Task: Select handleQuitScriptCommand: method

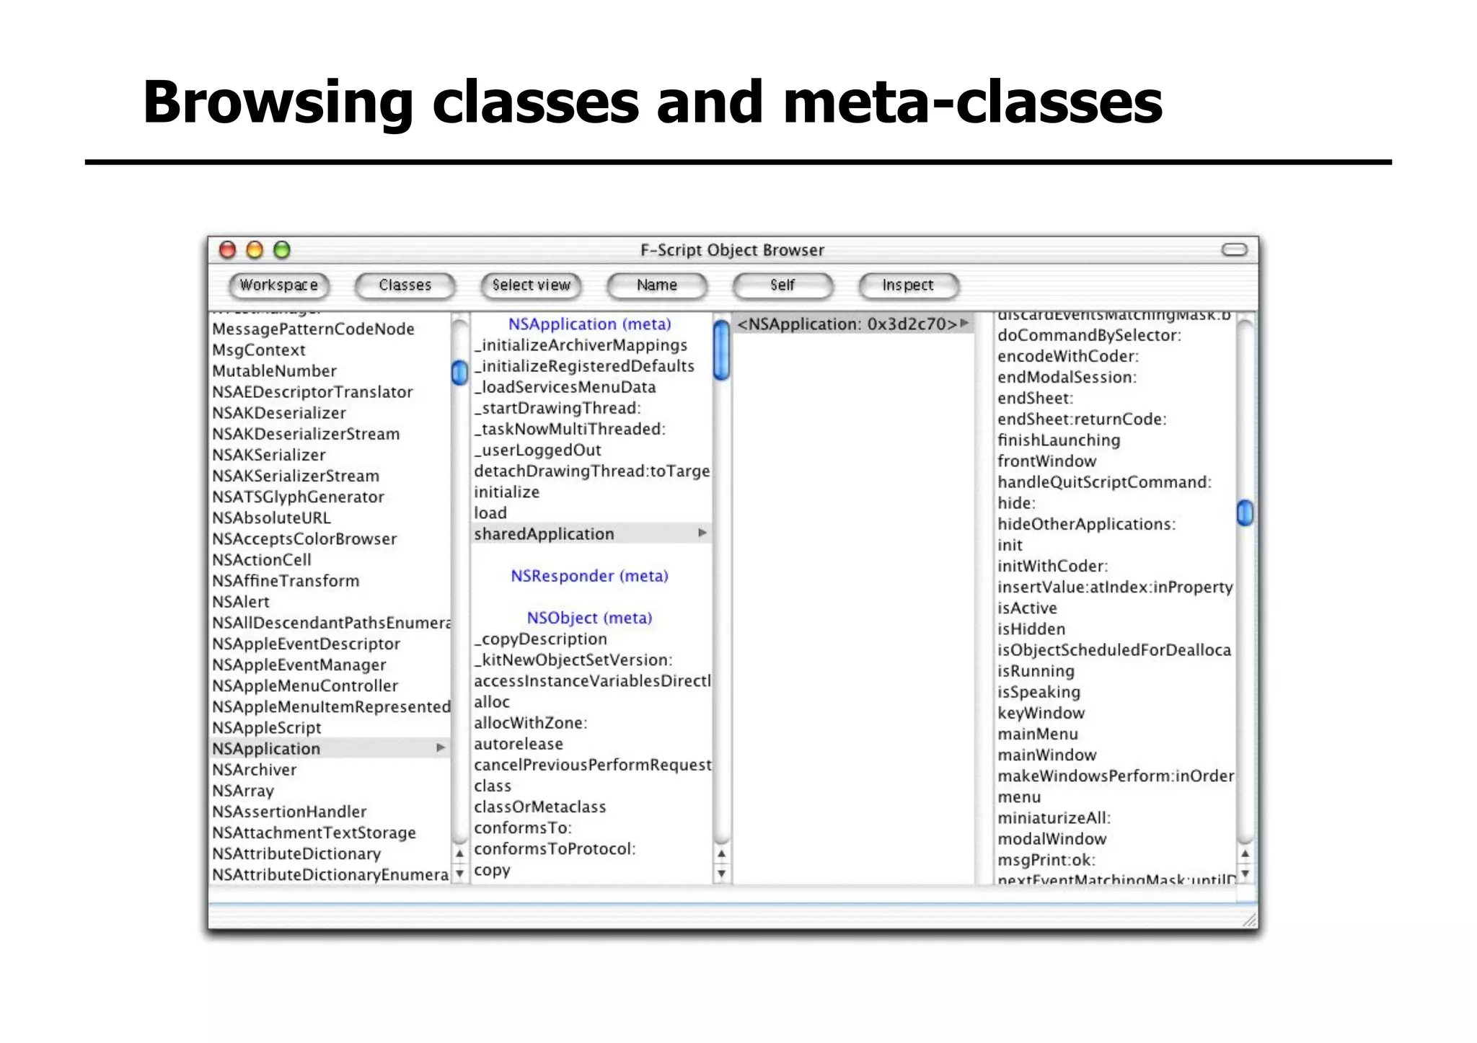Action: click(1104, 481)
